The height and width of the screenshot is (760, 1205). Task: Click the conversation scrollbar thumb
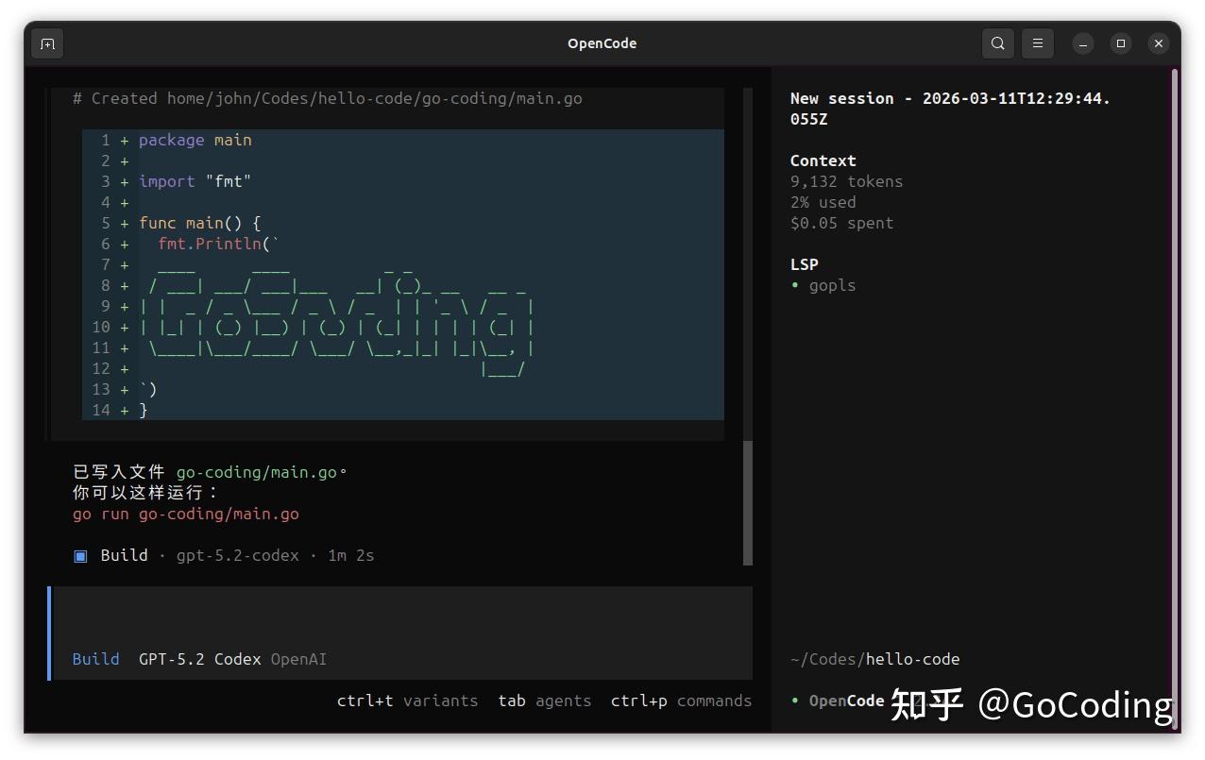(x=748, y=502)
